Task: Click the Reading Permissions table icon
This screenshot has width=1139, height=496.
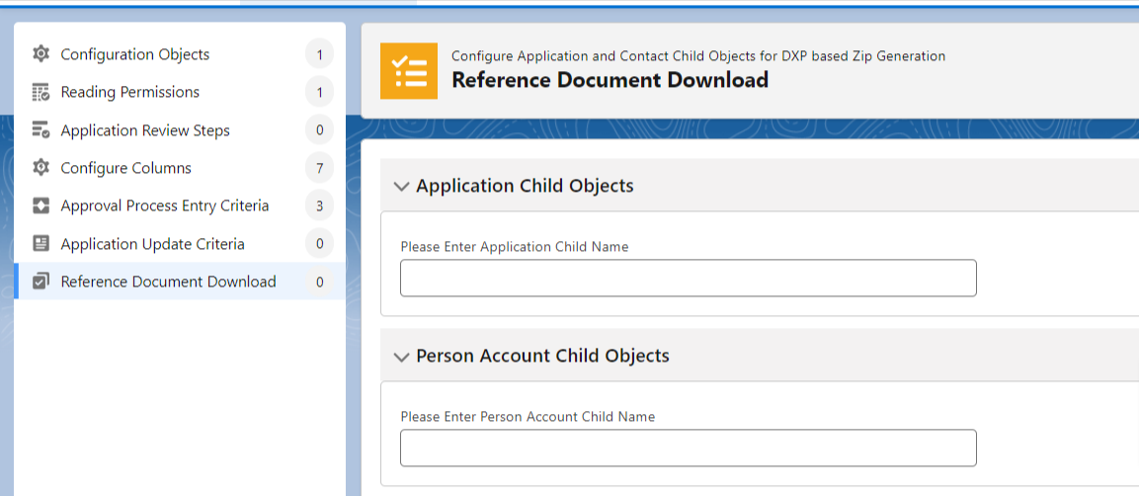Action: 41,93
